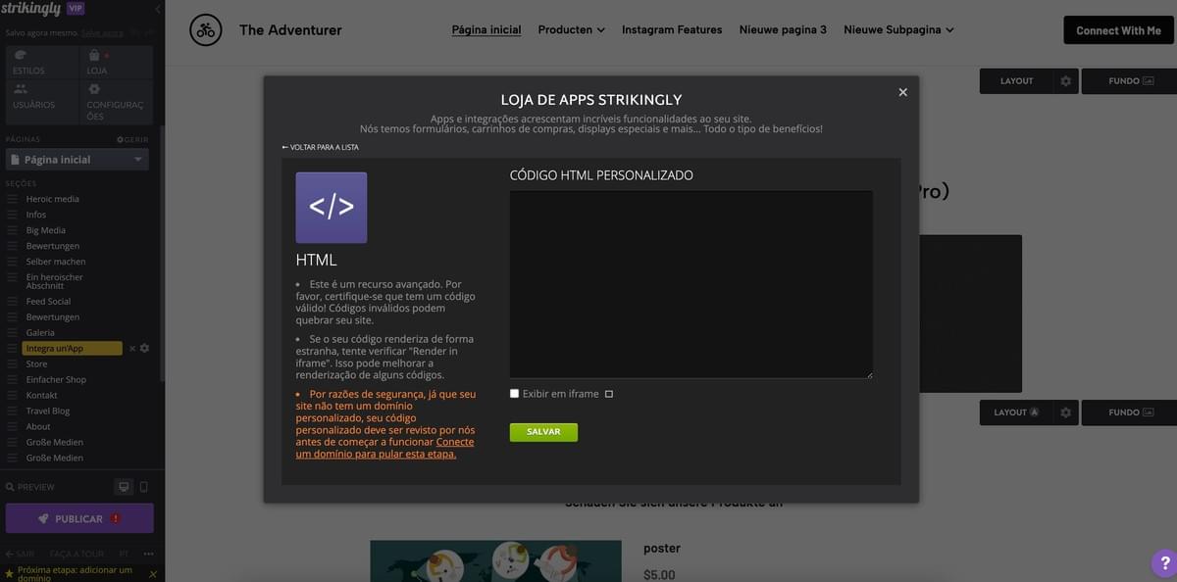Screen dimensions: 1177x582
Task: Open the three-dots more menu in the sidebar footer
Action: click(x=148, y=554)
